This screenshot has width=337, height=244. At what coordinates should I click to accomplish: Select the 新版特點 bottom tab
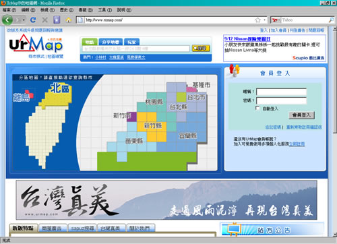click(23, 228)
